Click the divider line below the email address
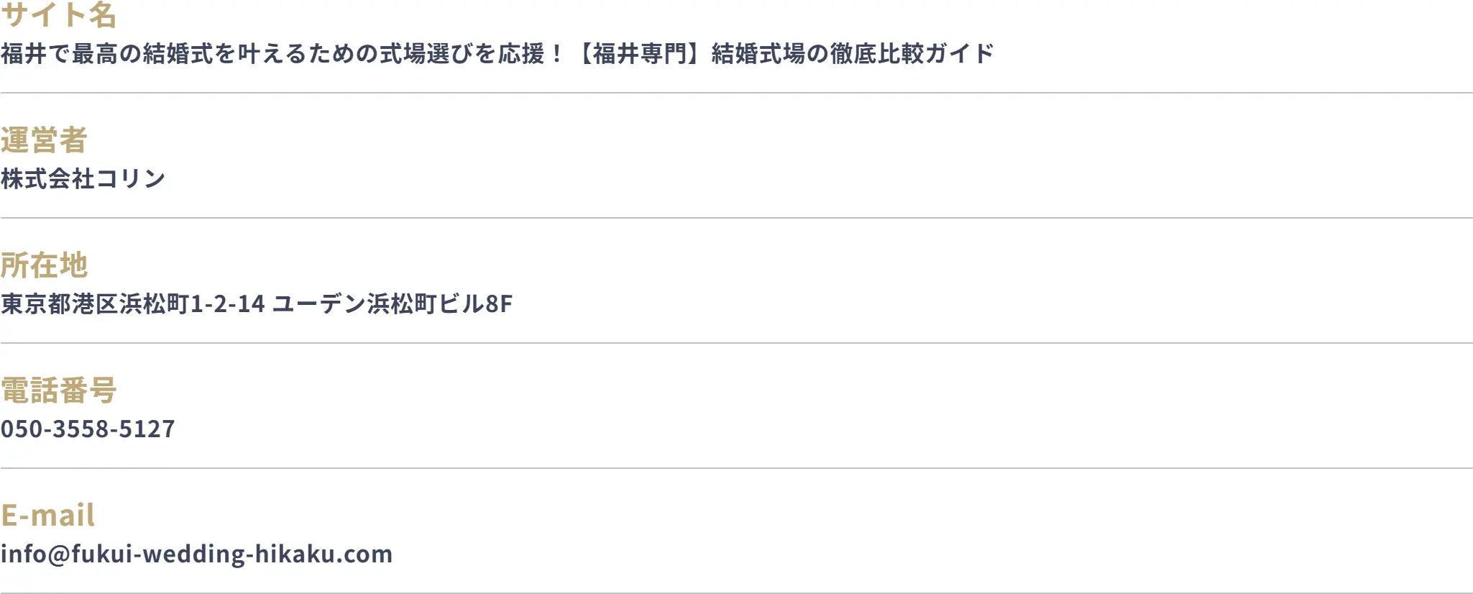Image resolution: width=1473 pixels, height=594 pixels. tap(736, 593)
